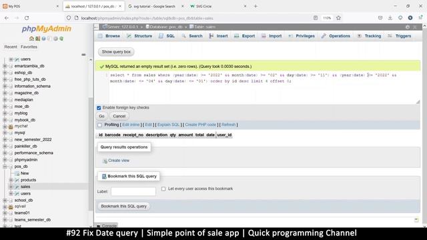Toggle Enable foreign key checks checkbox

(x=99, y=108)
